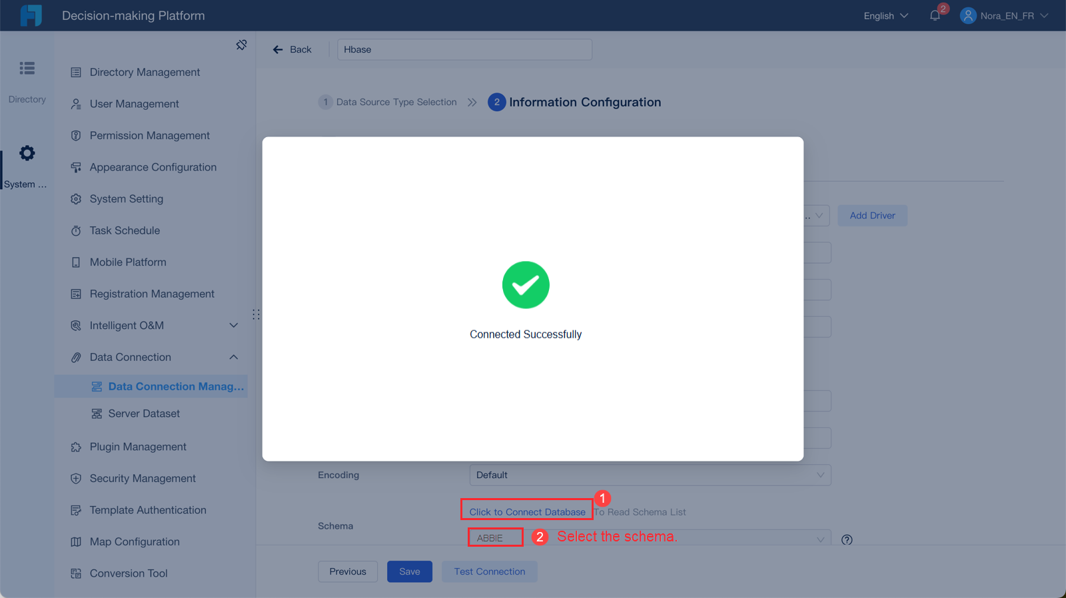Click the Click to Connect Database link
The image size is (1066, 598).
527,511
